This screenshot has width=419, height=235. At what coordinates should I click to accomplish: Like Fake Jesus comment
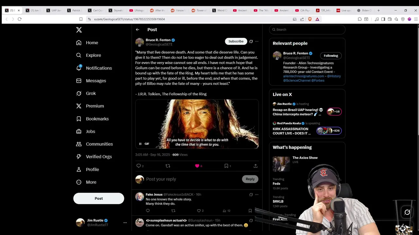pos(199,211)
